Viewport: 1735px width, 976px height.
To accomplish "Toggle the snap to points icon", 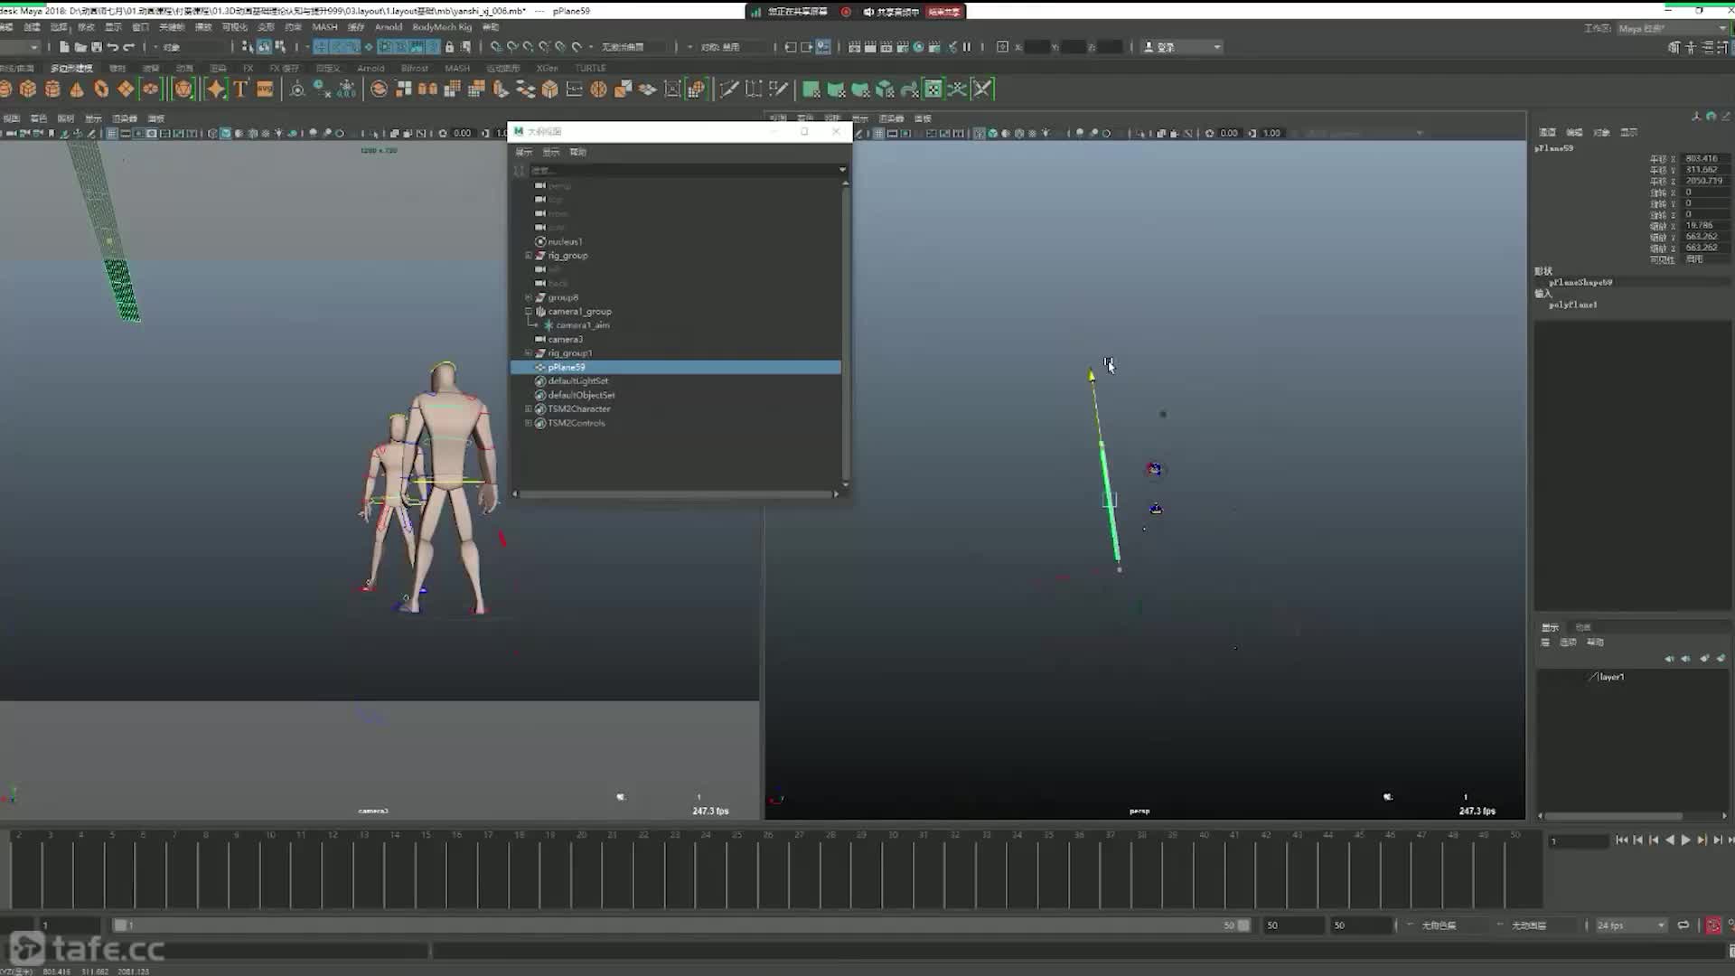I will pos(529,47).
